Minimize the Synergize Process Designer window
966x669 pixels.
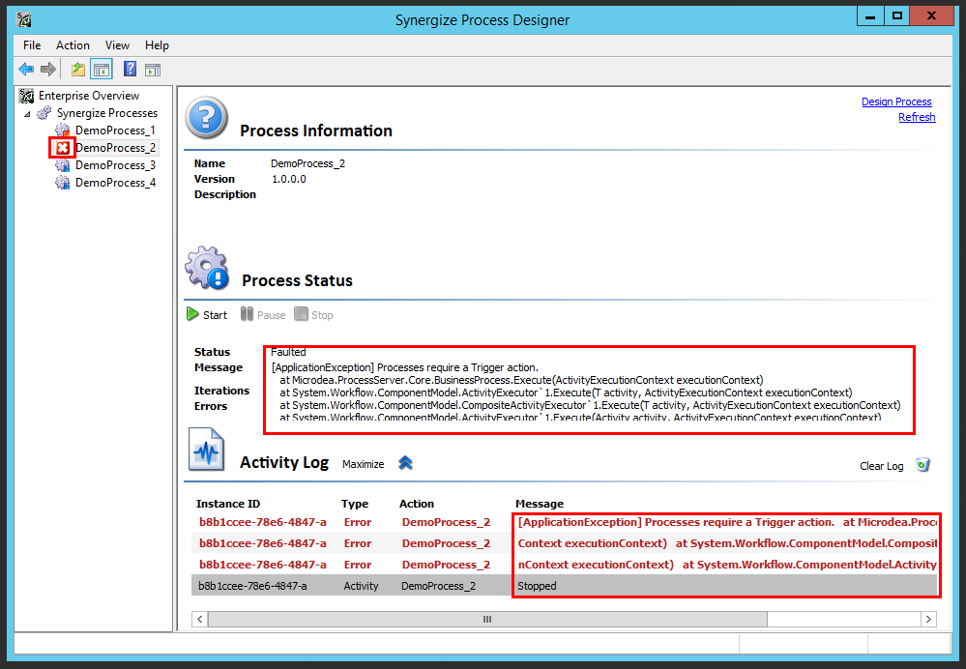click(870, 16)
